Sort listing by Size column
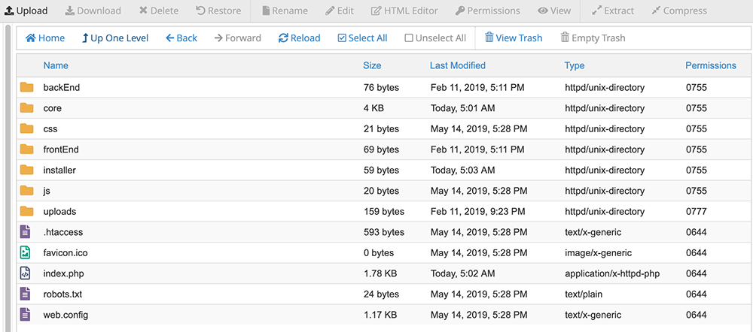The width and height of the screenshot is (753, 332). tap(372, 65)
